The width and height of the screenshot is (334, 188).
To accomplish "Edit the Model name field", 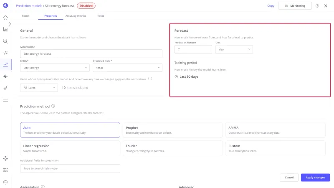I will (91, 54).
